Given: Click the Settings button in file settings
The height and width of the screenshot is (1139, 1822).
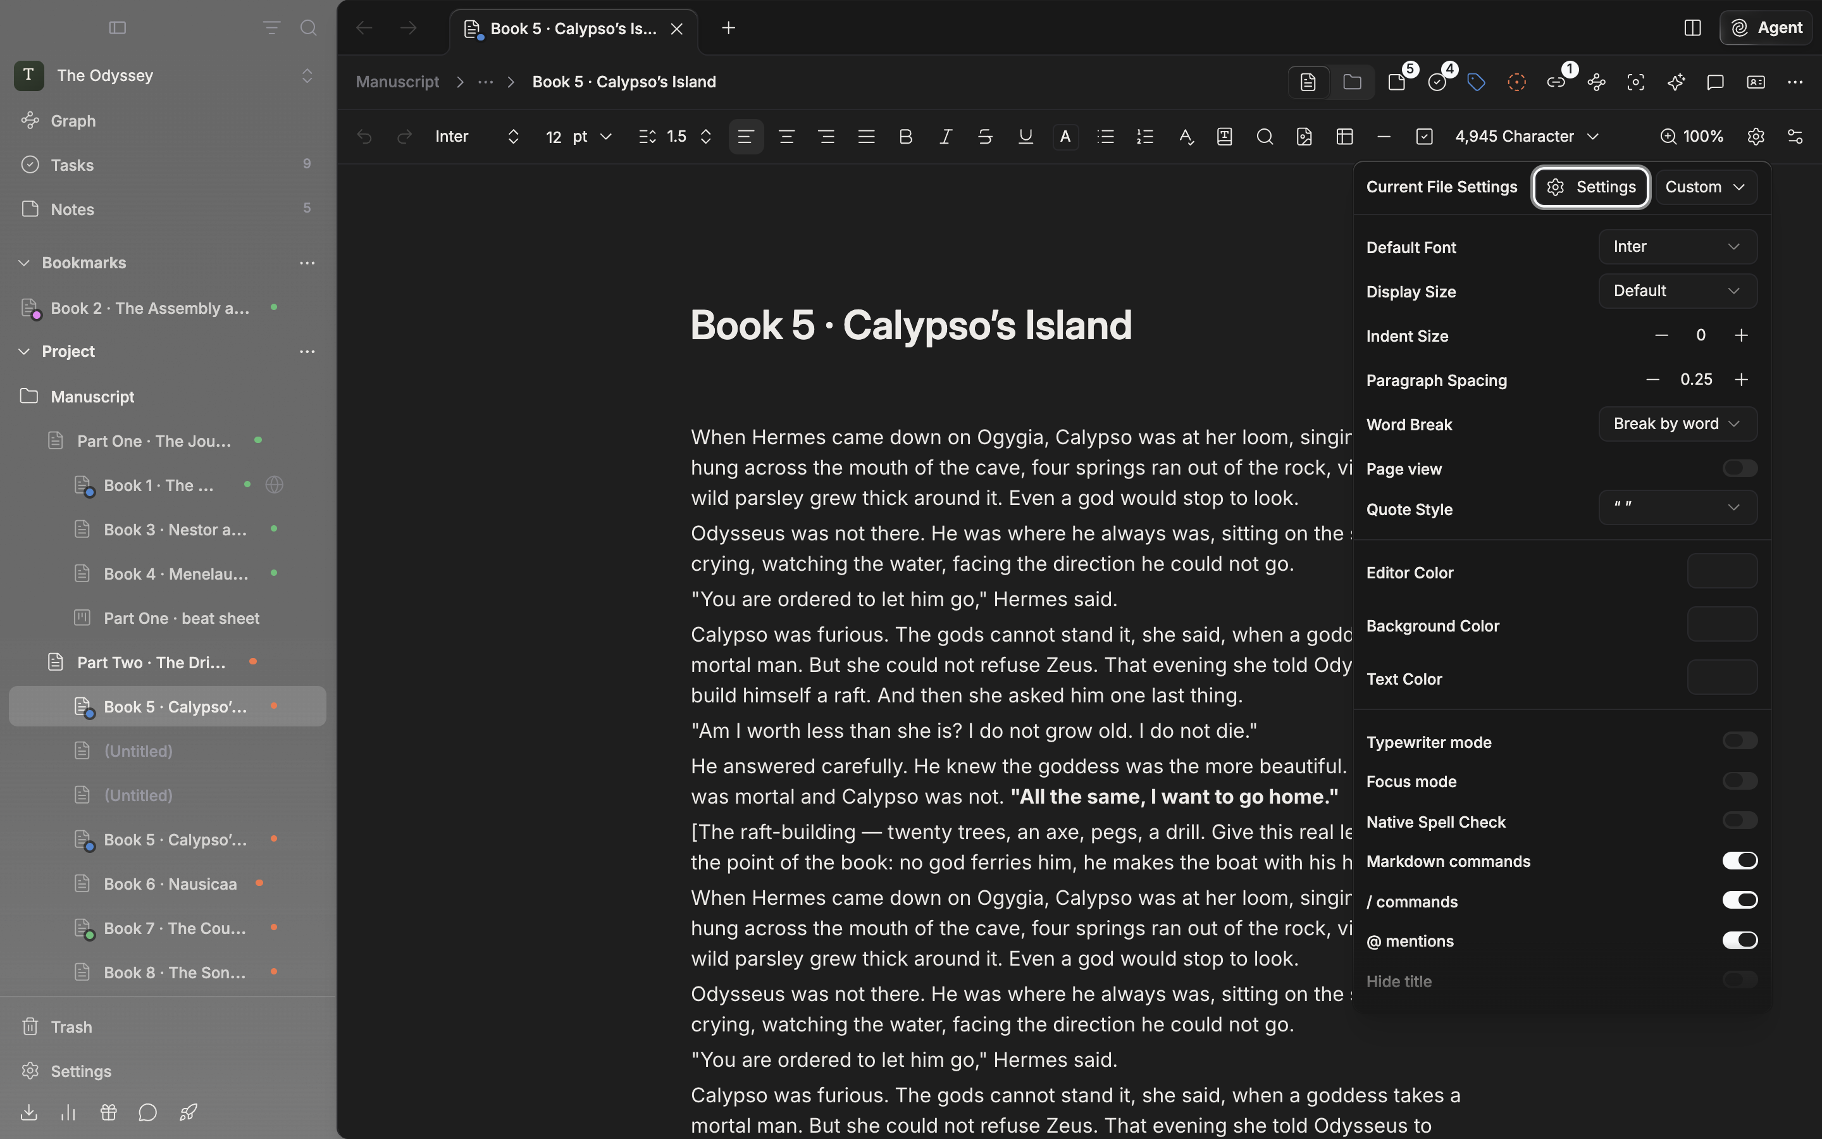Looking at the screenshot, I should [x=1591, y=187].
